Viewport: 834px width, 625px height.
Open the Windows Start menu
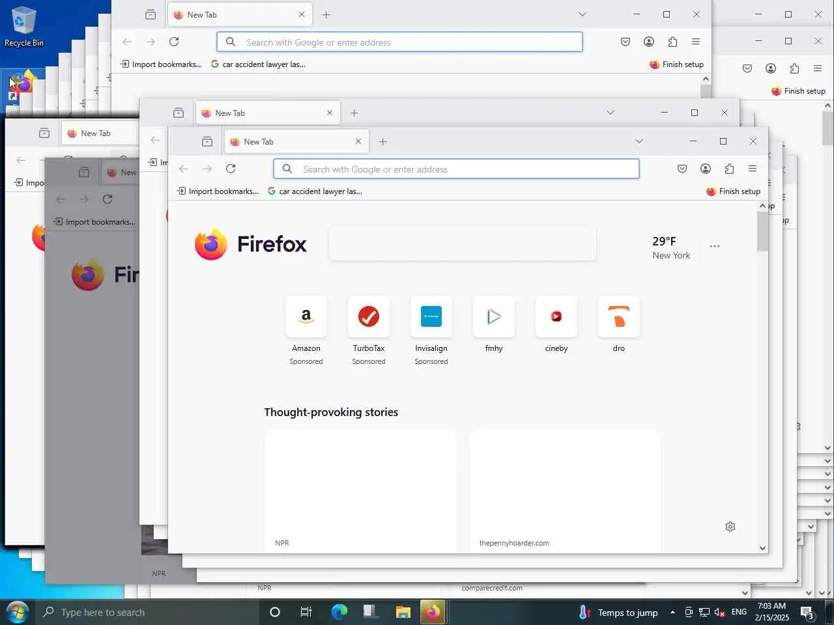[16, 613]
